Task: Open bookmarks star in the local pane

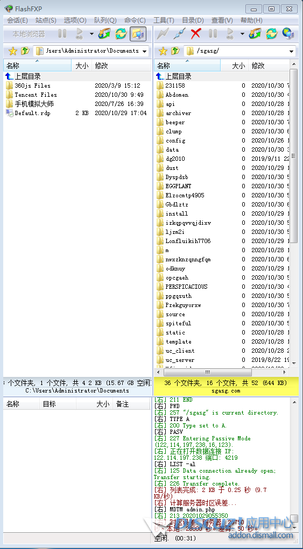Action: coord(12,51)
